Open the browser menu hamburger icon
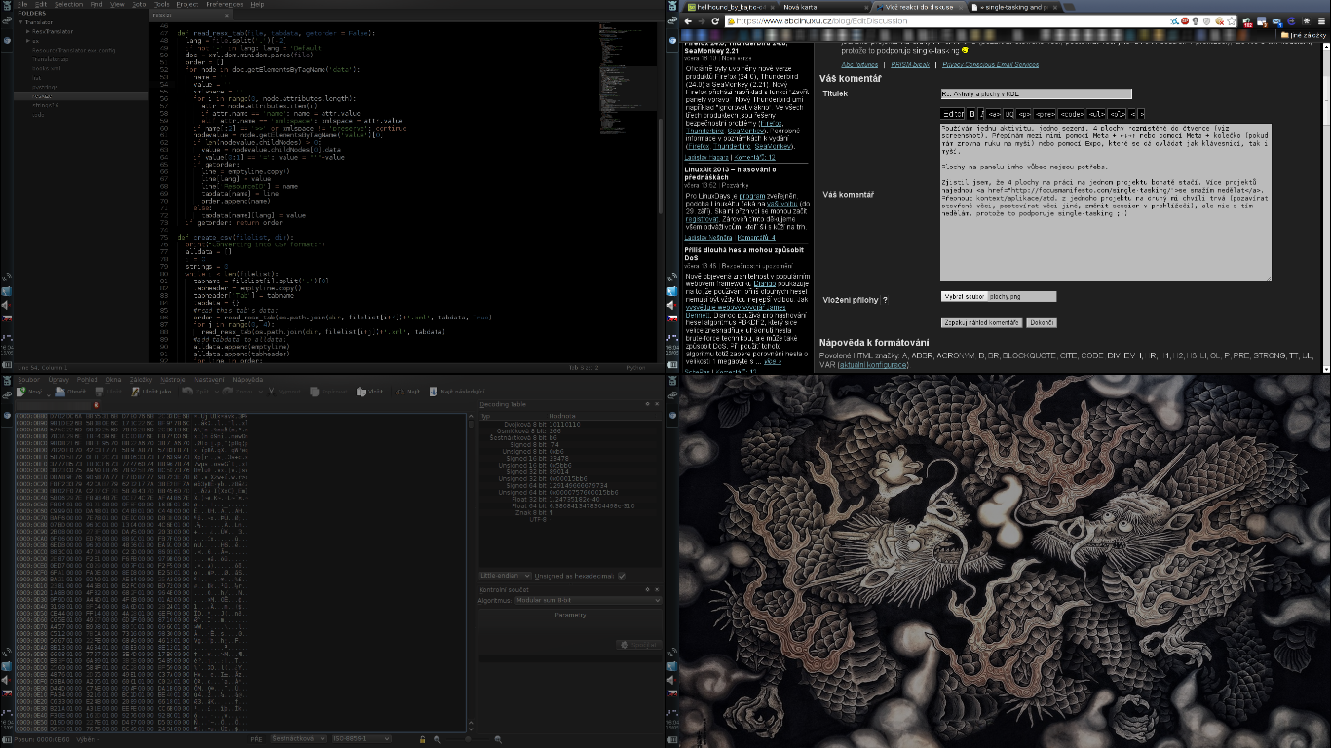 click(x=1322, y=21)
